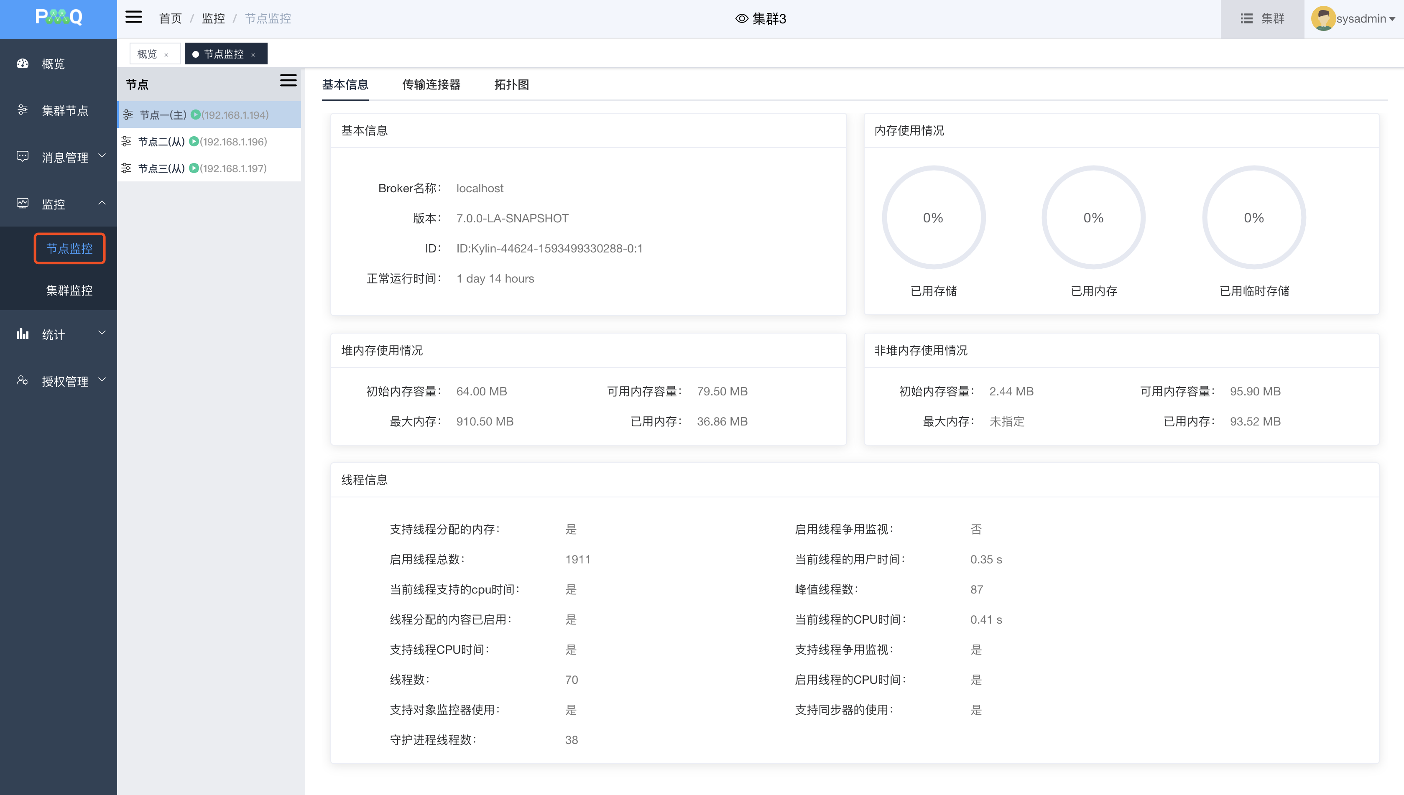This screenshot has height=795, width=1404.
Task: Open the 集群 list button in header
Action: point(1262,18)
